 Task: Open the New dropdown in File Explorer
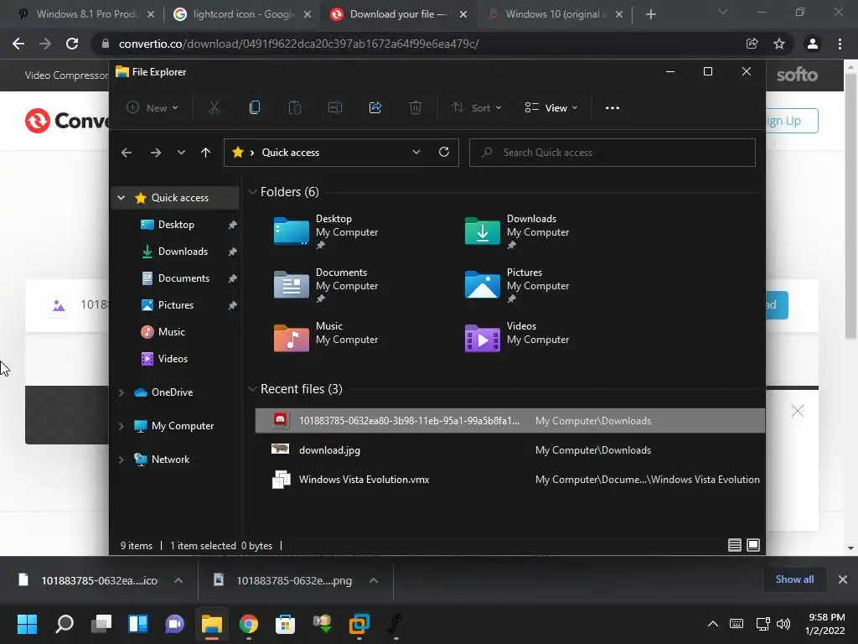(152, 108)
